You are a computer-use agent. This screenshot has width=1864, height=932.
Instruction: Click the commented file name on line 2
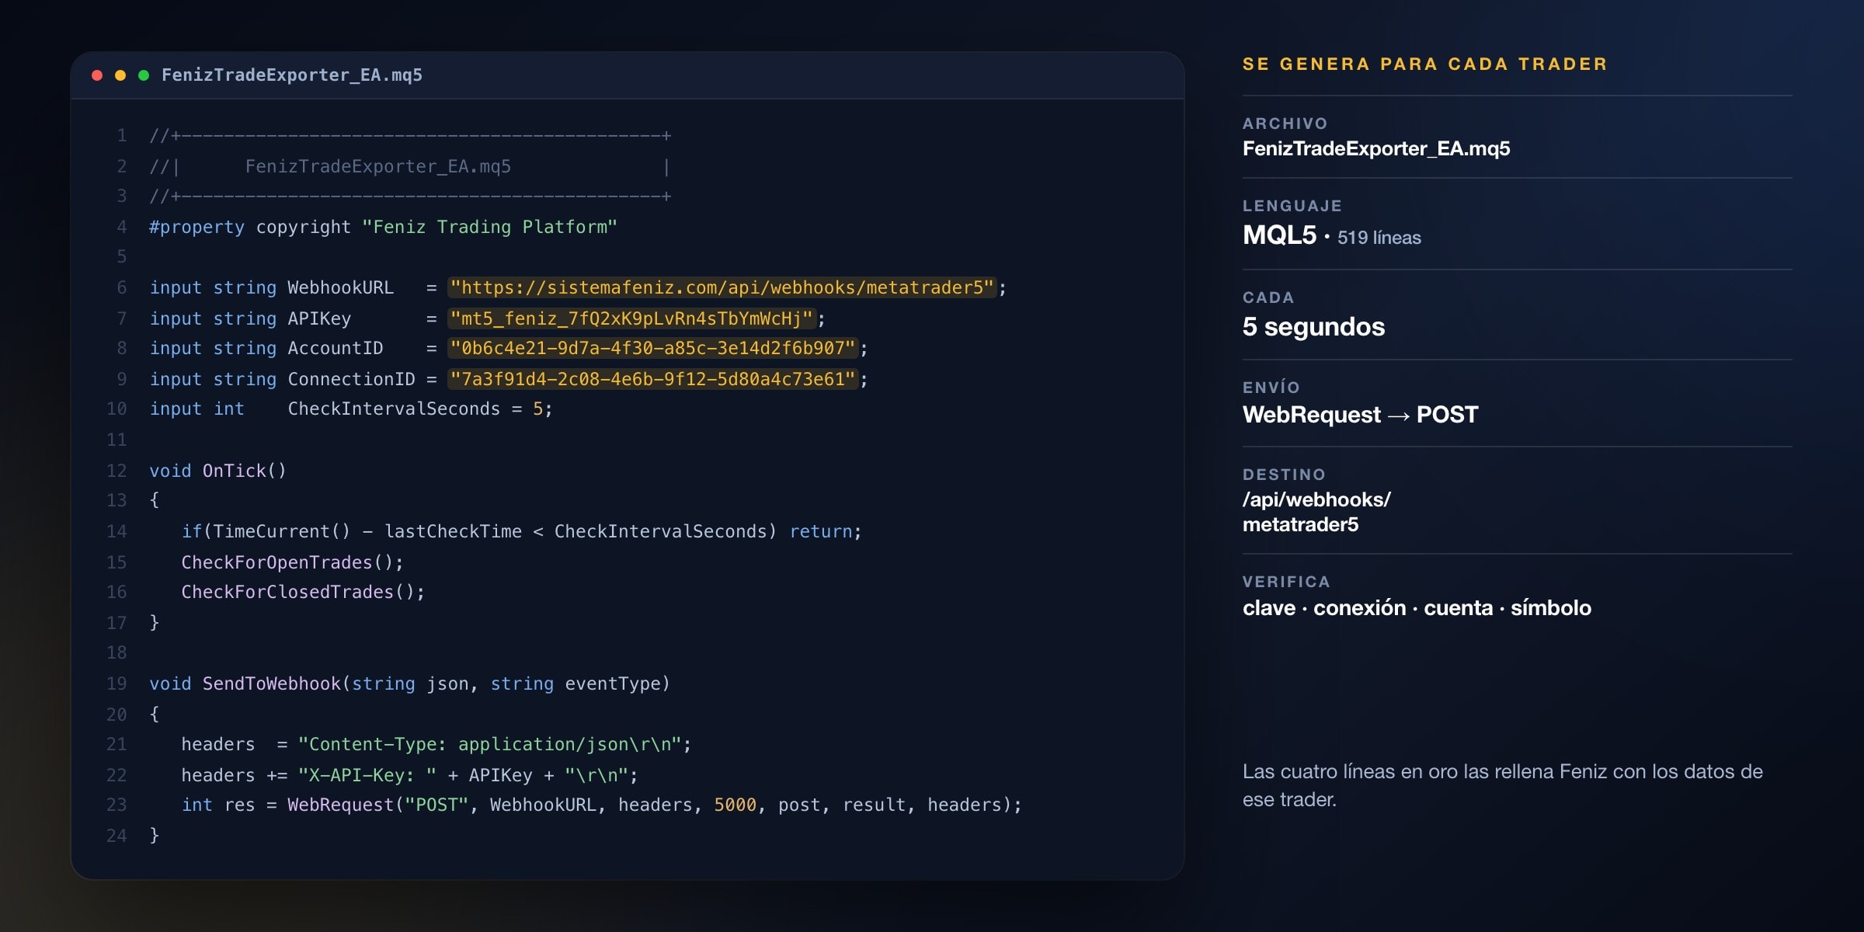tap(378, 166)
